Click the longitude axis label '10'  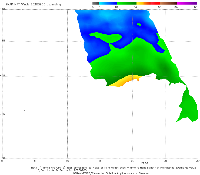pyautogui.click(x=67, y=161)
